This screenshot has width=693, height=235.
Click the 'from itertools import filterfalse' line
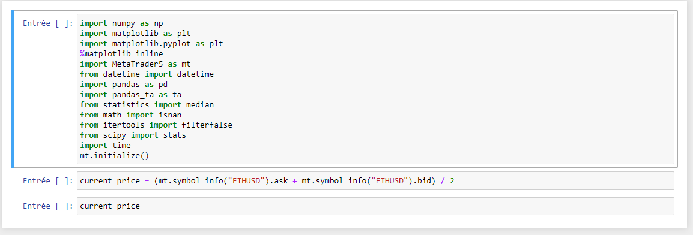[156, 125]
